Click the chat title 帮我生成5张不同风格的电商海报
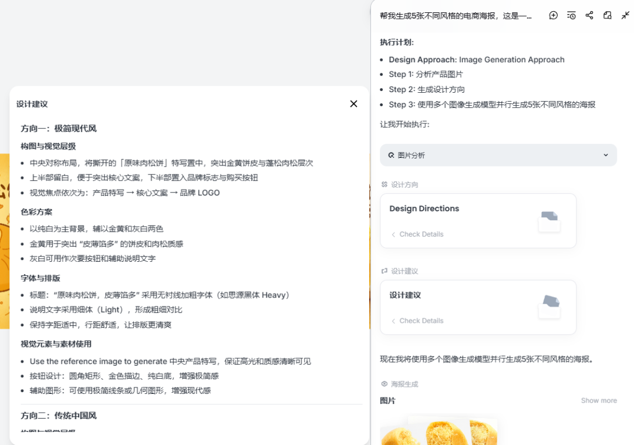634x445 pixels. click(x=456, y=16)
